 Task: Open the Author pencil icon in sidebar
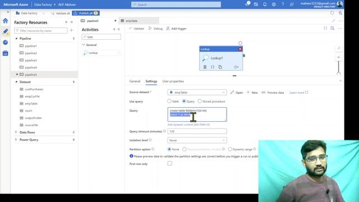(5, 31)
